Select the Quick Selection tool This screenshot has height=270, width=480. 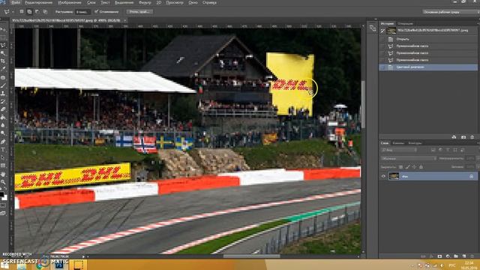pyautogui.click(x=3, y=53)
